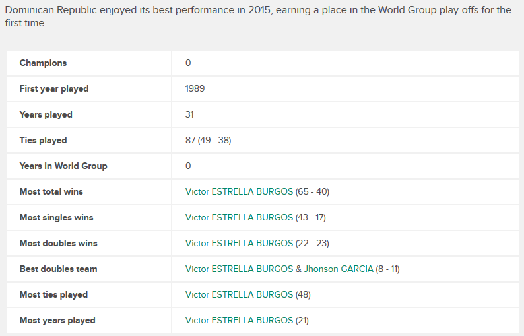Click the Years played row label
The width and height of the screenshot is (524, 336).
[x=46, y=114]
